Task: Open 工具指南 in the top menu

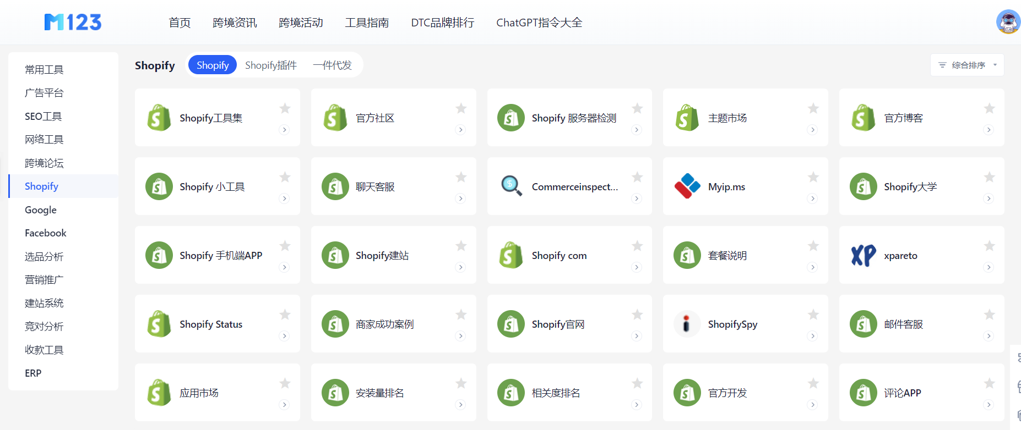Action: 367,23
